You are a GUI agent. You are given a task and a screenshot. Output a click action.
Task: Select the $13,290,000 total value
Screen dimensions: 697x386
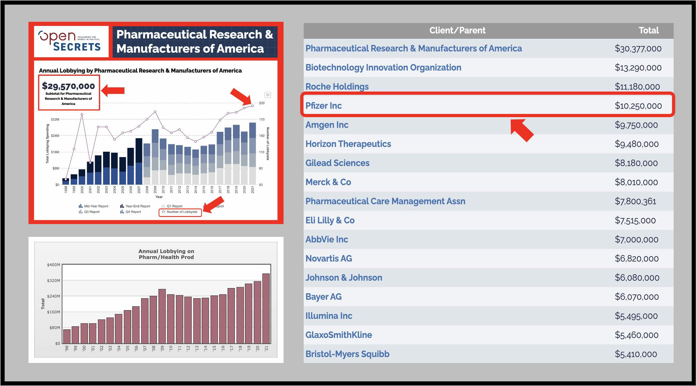click(638, 68)
